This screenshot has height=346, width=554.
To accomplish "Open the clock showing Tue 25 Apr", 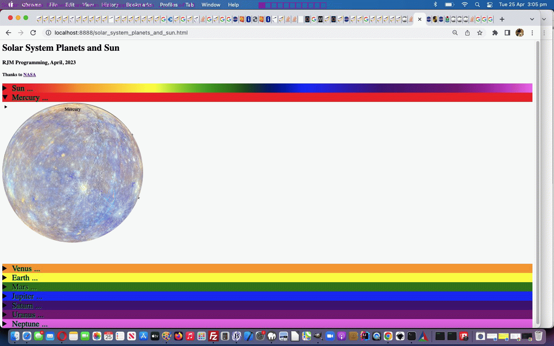I will point(523,5).
